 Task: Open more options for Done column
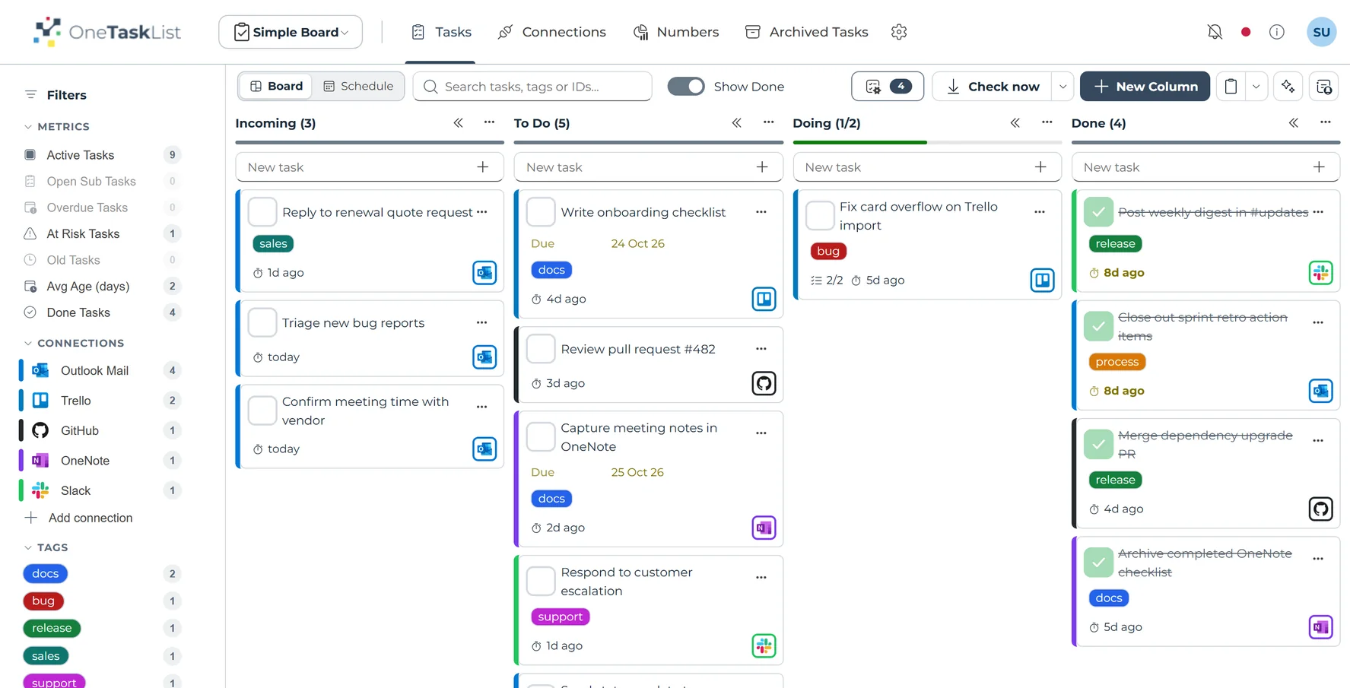1325,122
